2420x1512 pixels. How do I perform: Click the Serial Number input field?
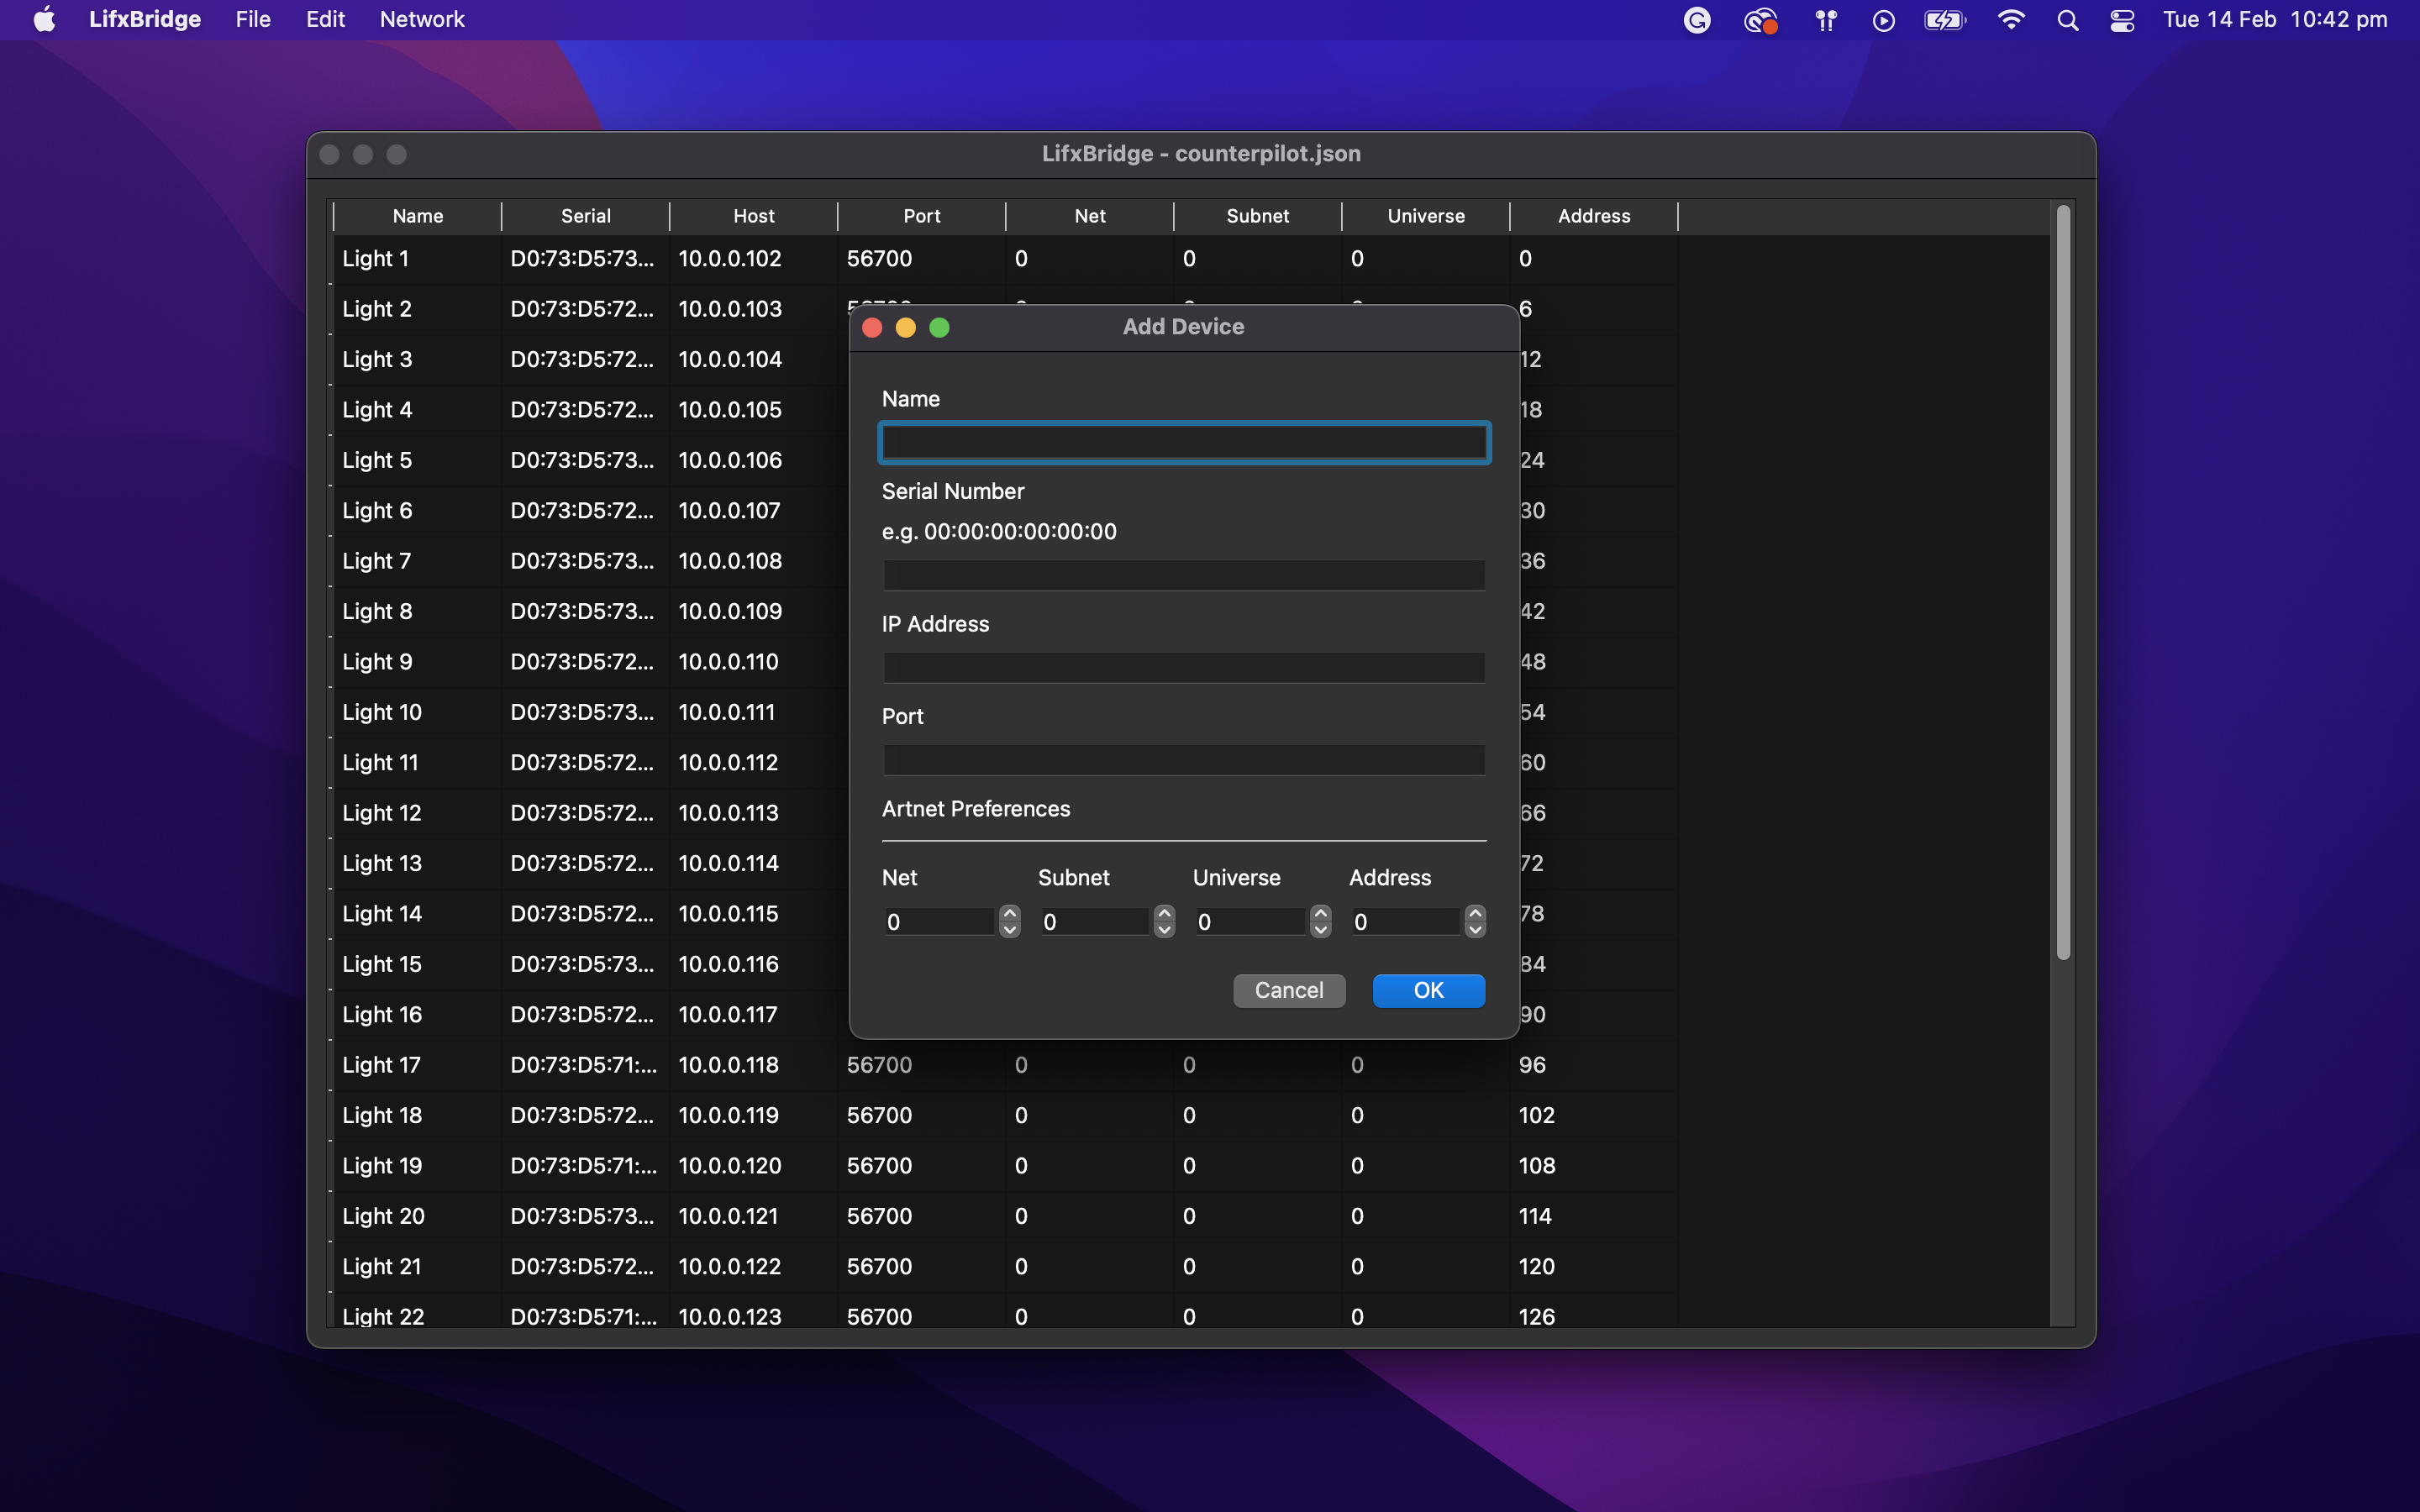point(1184,575)
